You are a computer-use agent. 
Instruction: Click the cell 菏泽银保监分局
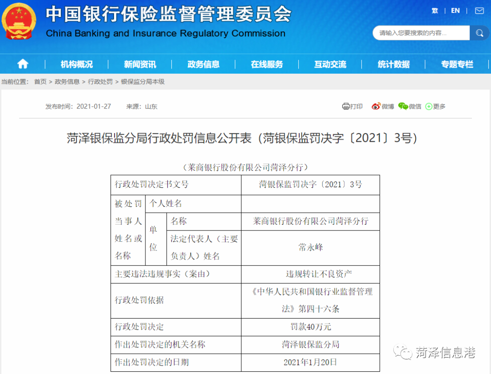click(311, 345)
